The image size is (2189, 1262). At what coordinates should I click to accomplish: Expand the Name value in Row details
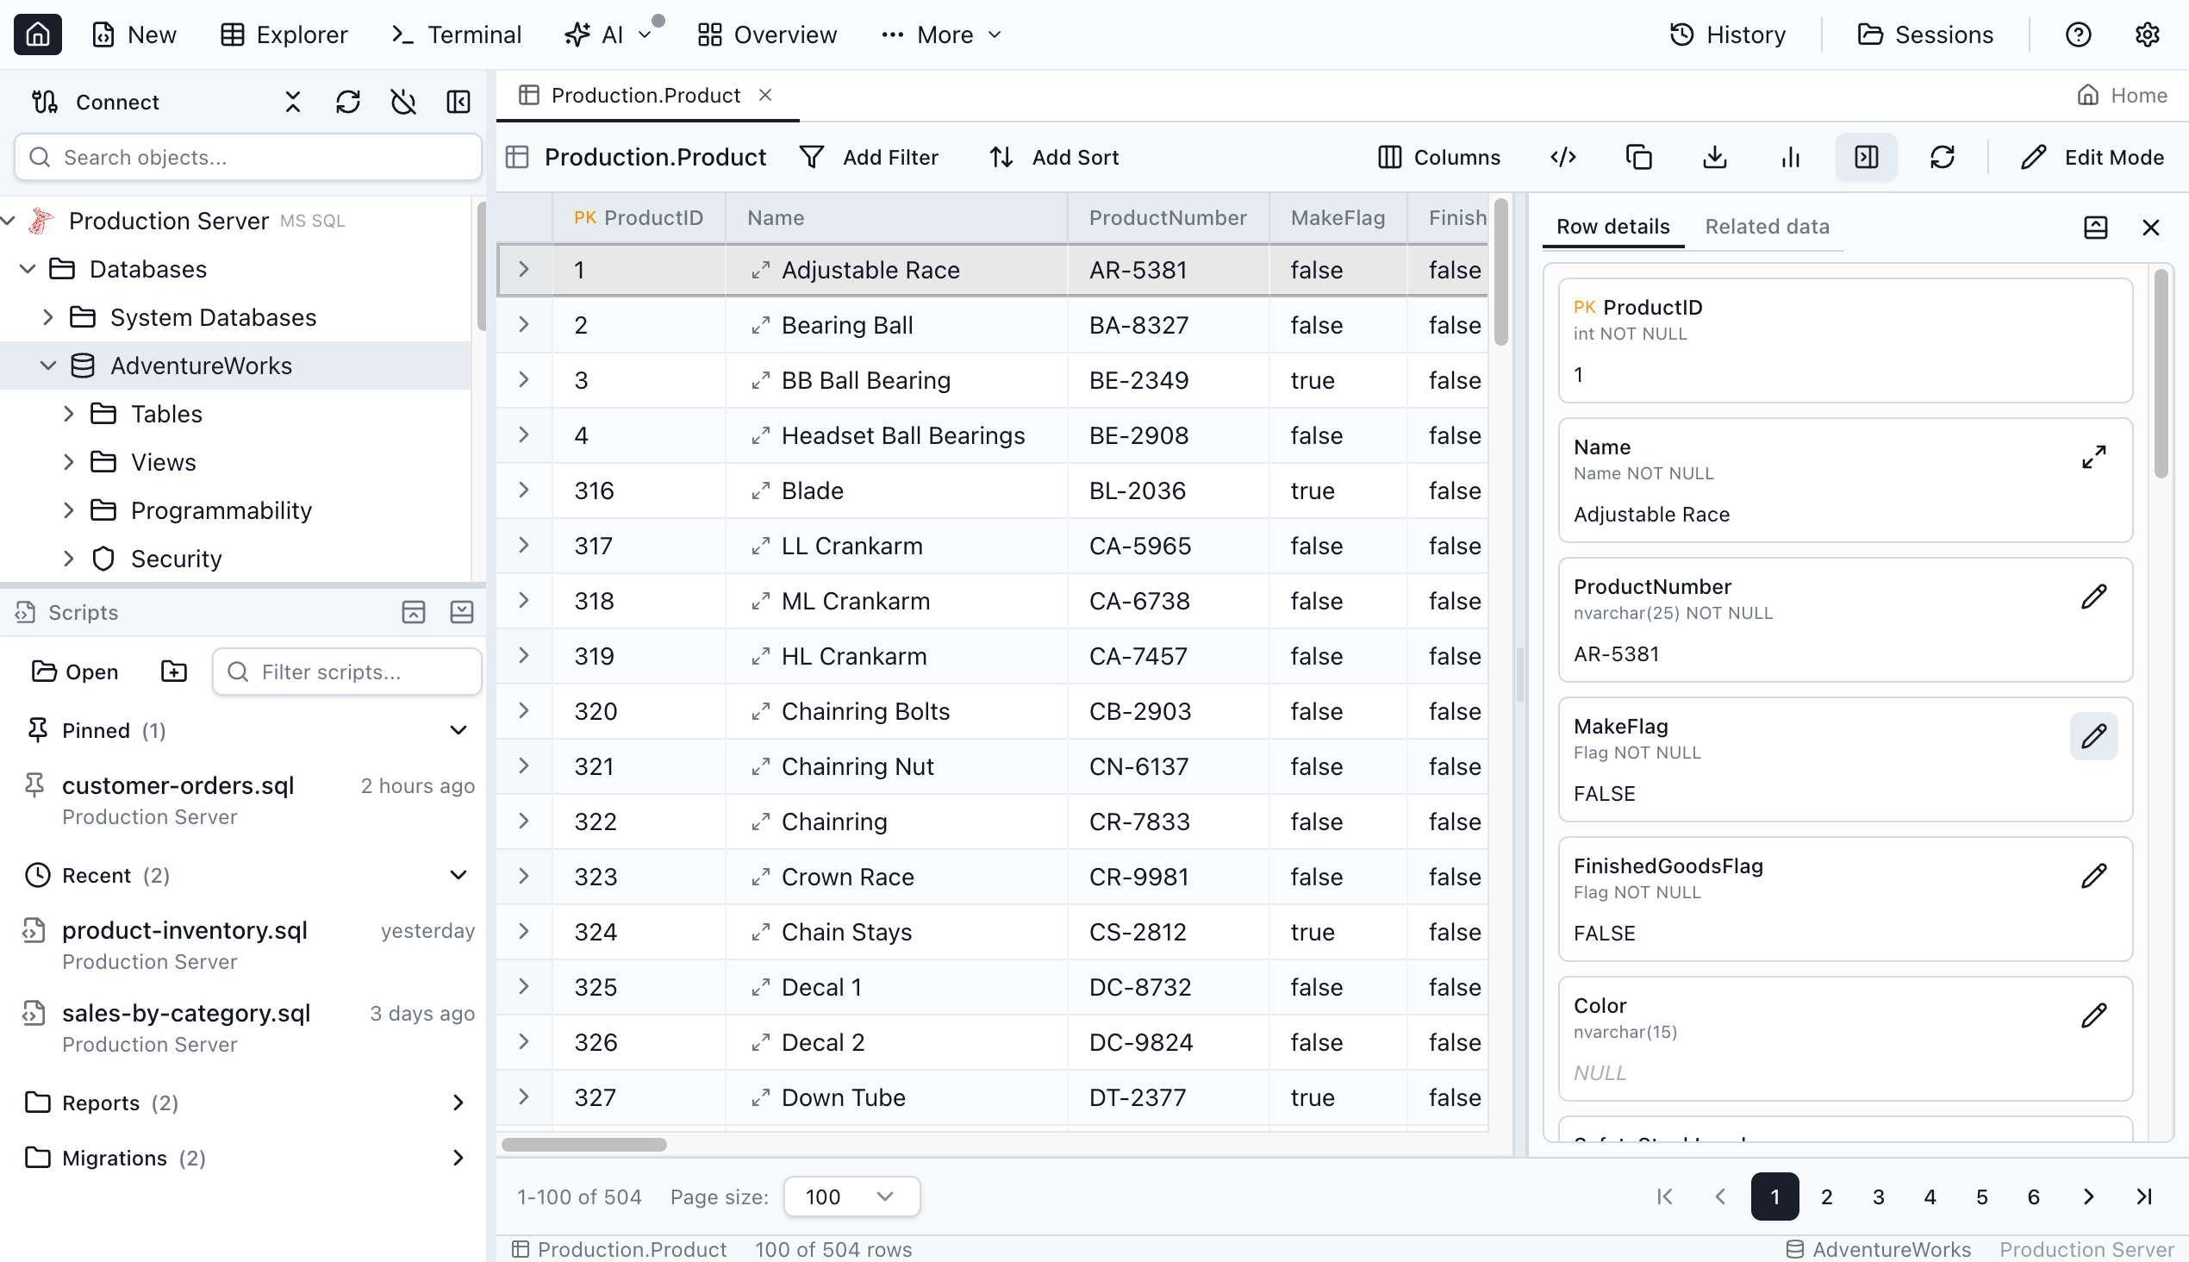(x=2094, y=455)
